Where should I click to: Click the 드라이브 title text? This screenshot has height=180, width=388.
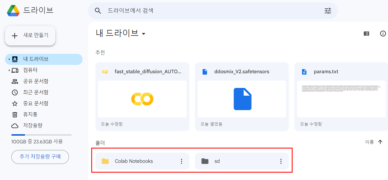tap(38, 10)
